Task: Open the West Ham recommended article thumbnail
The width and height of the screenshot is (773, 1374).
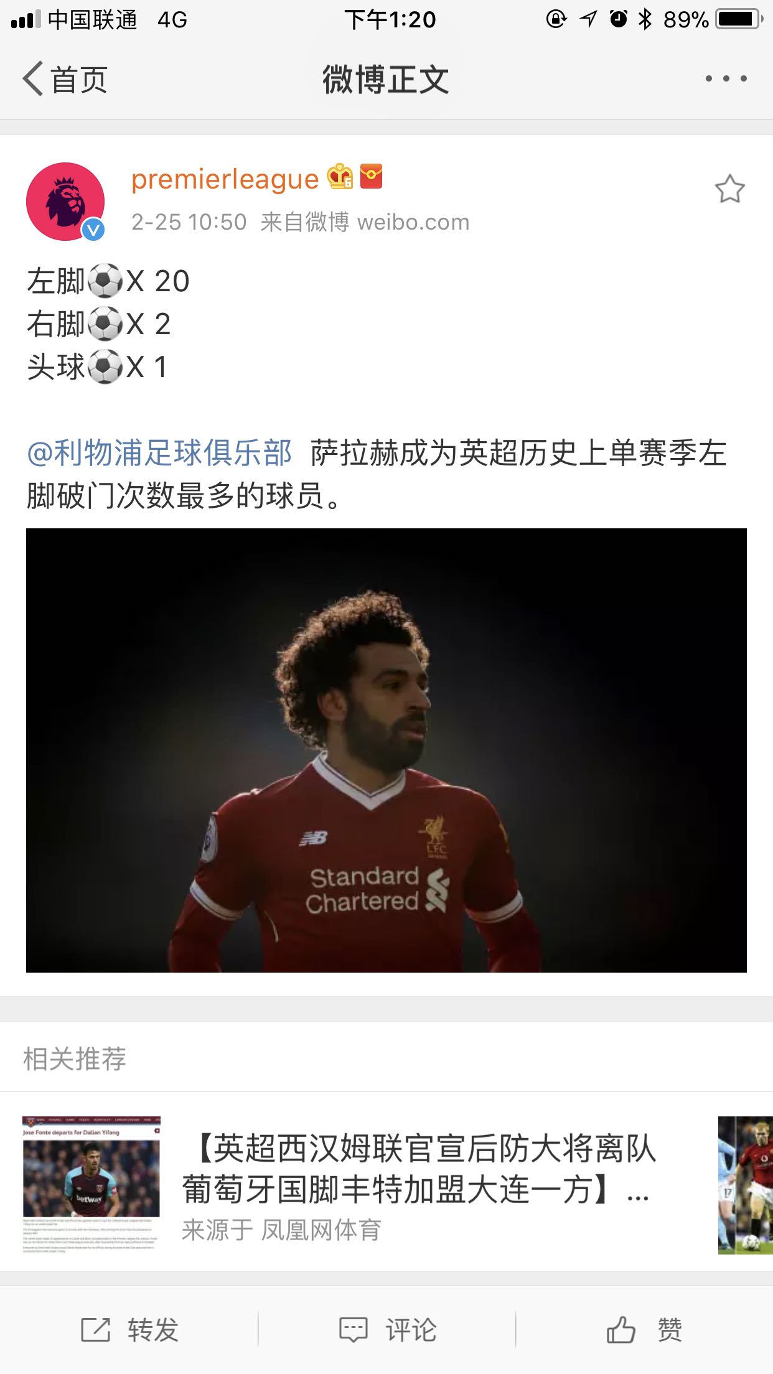Action: click(x=91, y=1184)
